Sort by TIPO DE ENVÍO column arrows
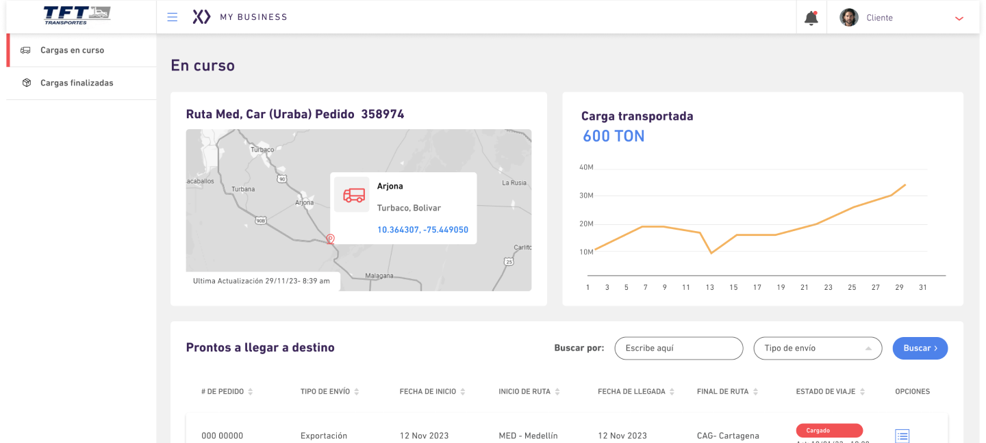 coord(357,392)
